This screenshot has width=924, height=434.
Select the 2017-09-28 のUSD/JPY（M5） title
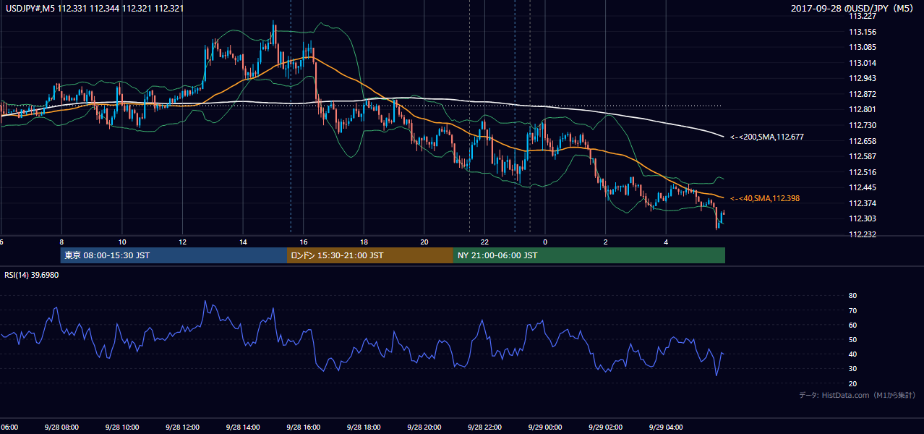[x=854, y=8]
